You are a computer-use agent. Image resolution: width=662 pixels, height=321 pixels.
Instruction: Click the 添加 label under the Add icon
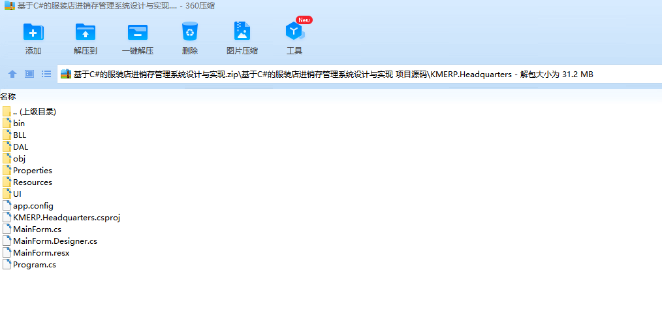point(33,51)
